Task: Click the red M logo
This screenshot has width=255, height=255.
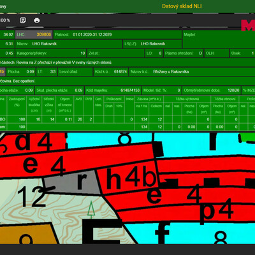Action: [x=248, y=25]
